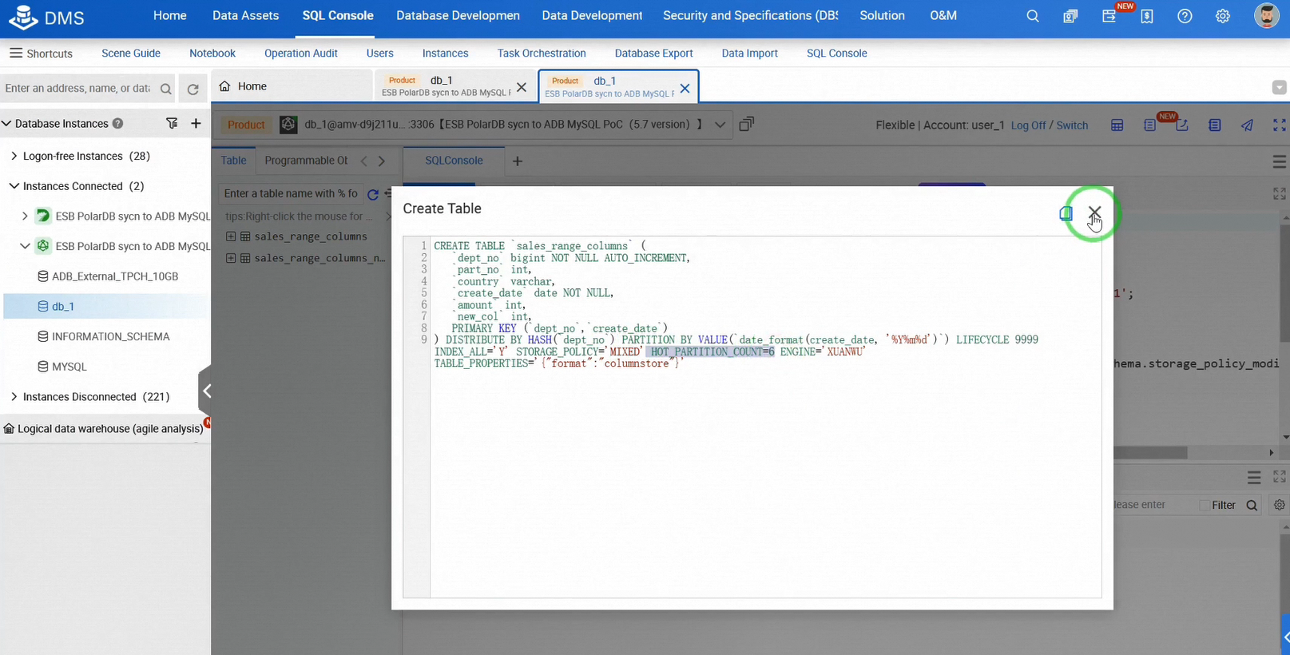The height and width of the screenshot is (655, 1290).
Task: Click the search magnifier next to address field
Action: tap(166, 89)
